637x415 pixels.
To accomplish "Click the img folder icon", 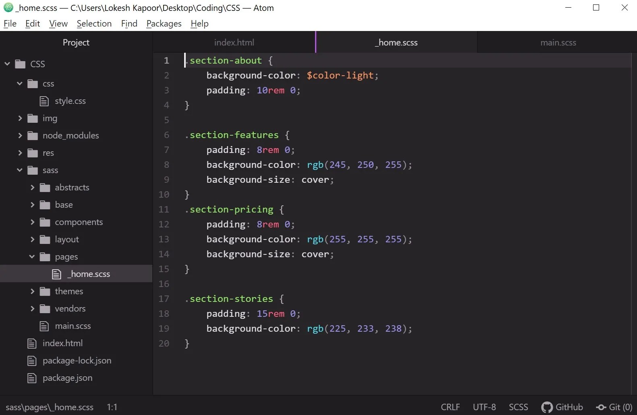I will (x=33, y=118).
